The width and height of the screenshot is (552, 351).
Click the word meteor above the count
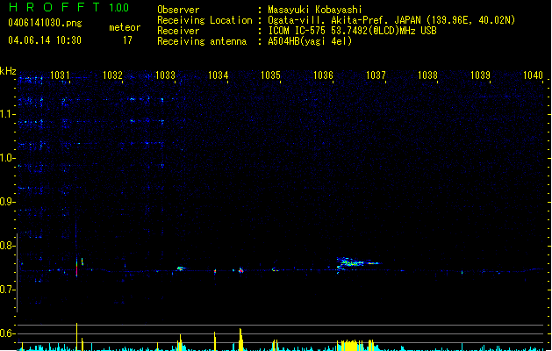pyautogui.click(x=125, y=27)
